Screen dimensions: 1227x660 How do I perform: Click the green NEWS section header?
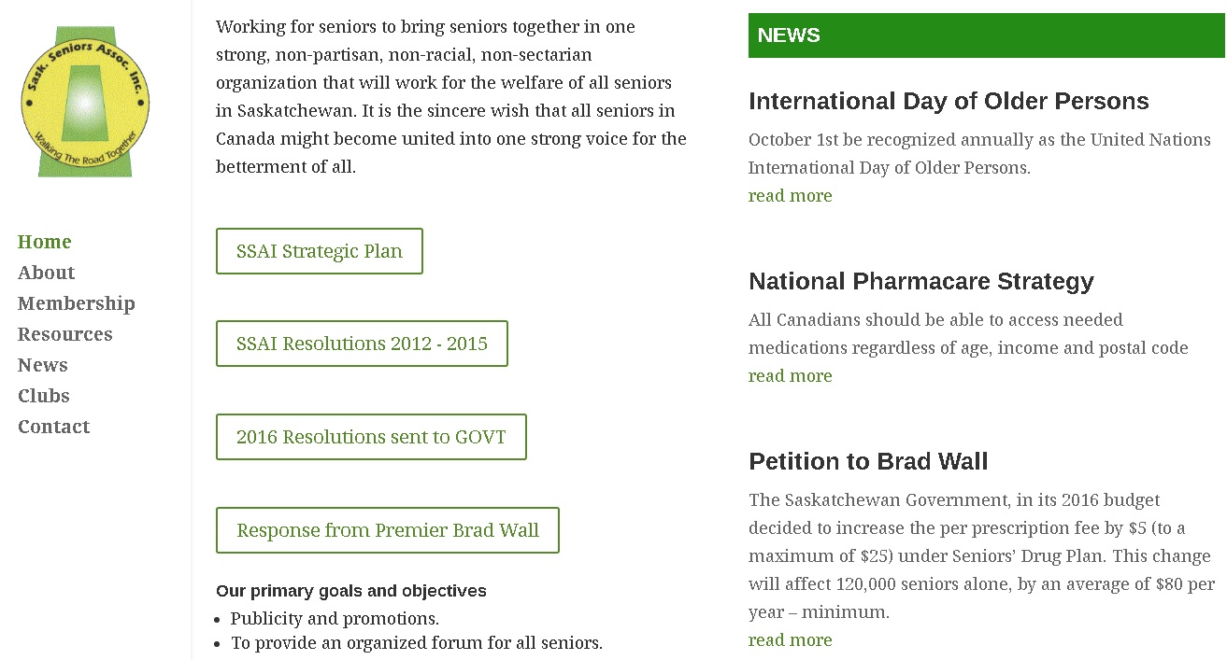coord(986,35)
